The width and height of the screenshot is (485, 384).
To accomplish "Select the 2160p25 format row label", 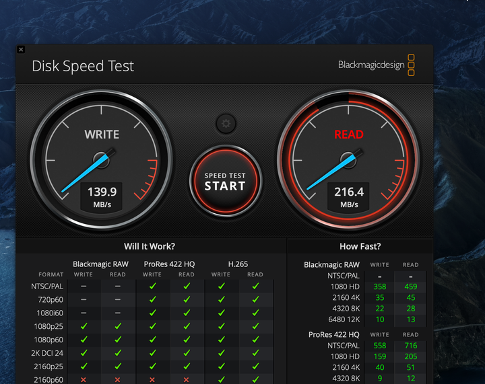I will [x=48, y=367].
